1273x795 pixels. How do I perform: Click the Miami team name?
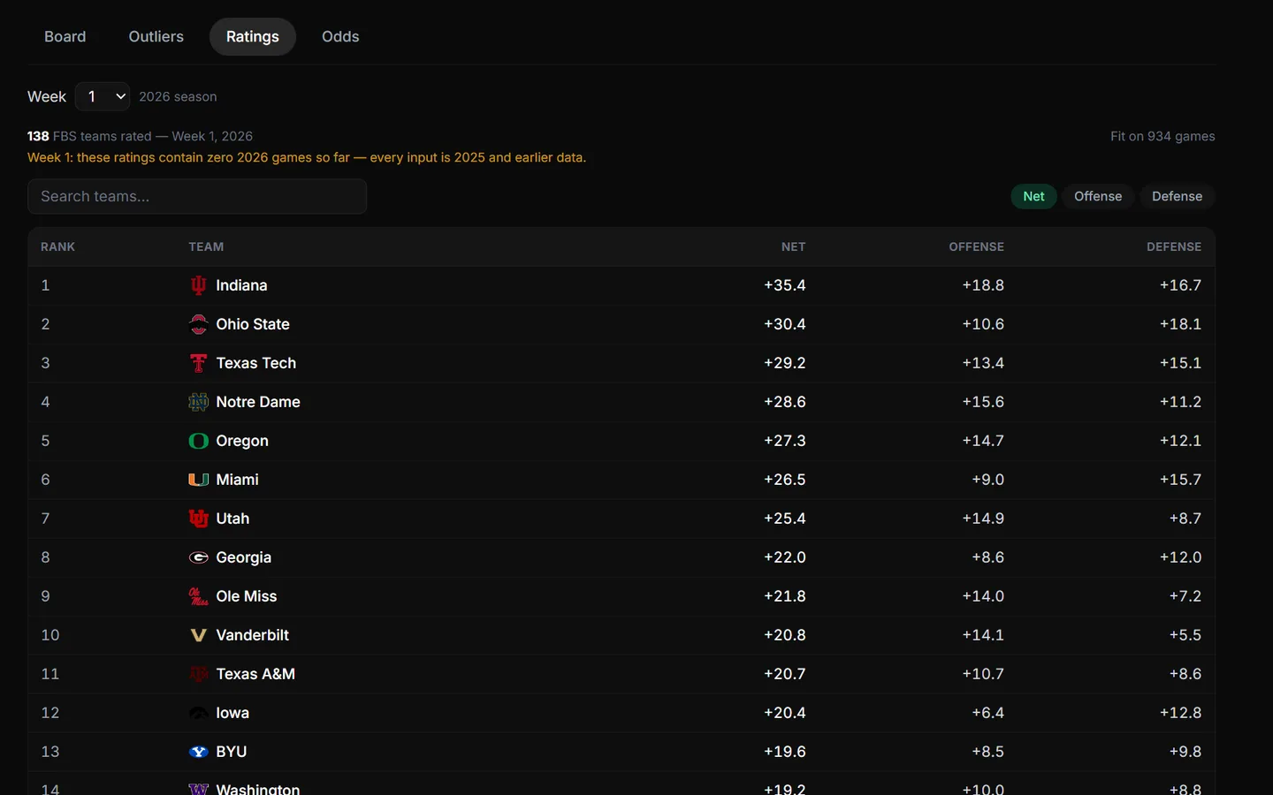pyautogui.click(x=238, y=480)
